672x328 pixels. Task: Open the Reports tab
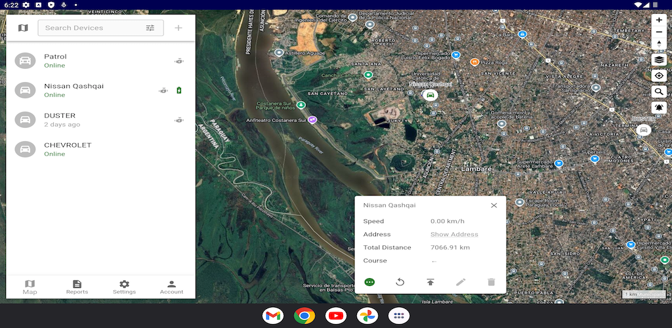(x=77, y=287)
